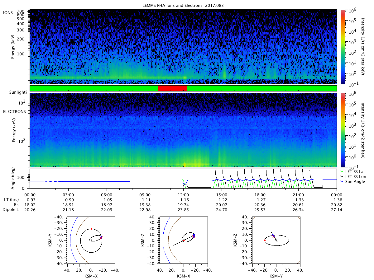374x280 pixels.
Task: Click the Rs value 19.74
Action: tap(183, 204)
